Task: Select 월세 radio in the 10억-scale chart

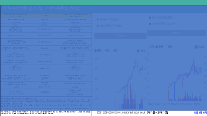Action: 112,51
